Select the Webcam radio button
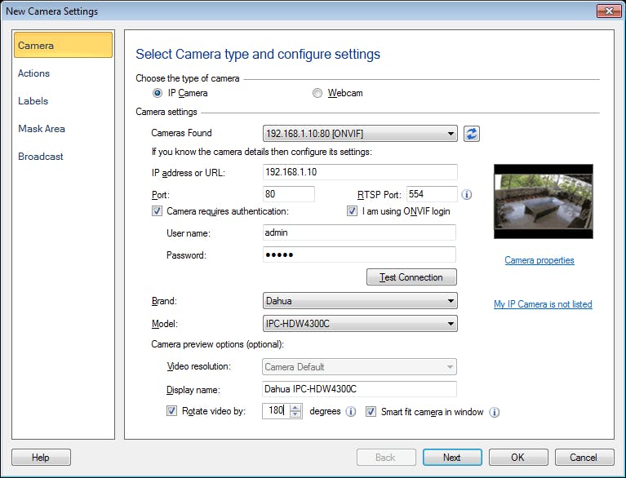The width and height of the screenshot is (626, 478). tap(317, 93)
